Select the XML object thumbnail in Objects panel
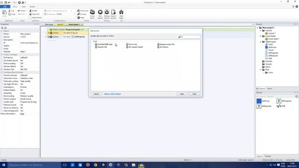This screenshot has width=299, height=168. [x=279, y=106]
